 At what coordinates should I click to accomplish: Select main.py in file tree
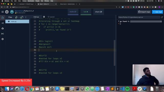17,21
